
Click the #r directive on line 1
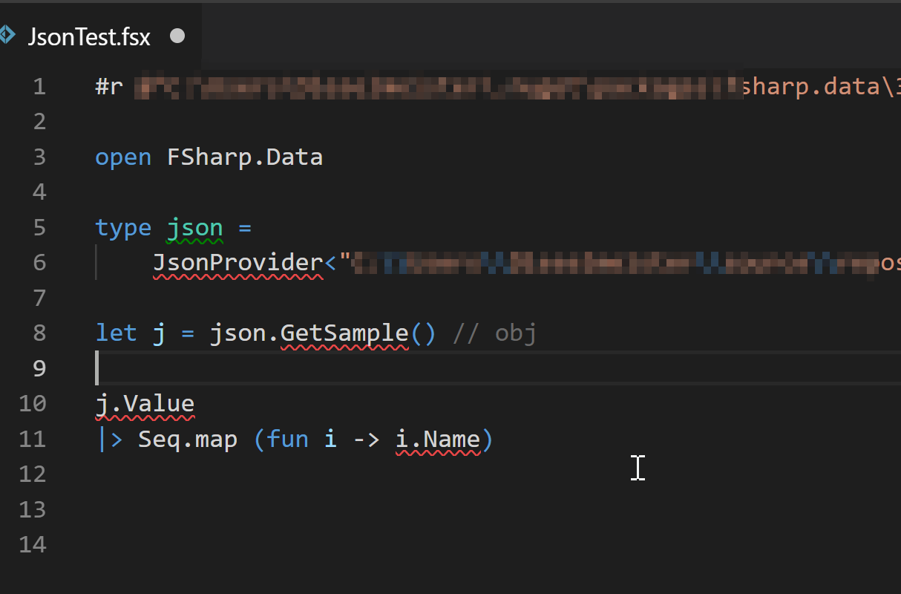click(x=109, y=87)
